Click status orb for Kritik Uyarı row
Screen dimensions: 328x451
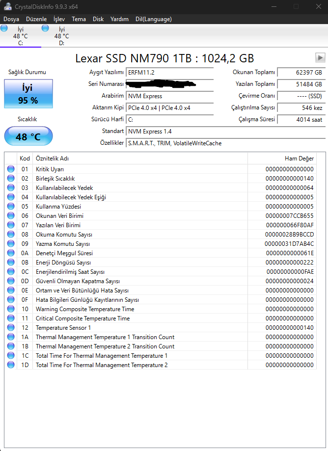[x=11, y=169]
